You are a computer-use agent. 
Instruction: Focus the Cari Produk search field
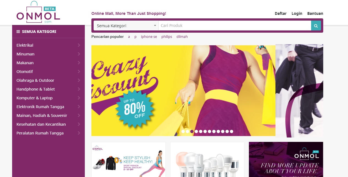(x=235, y=26)
